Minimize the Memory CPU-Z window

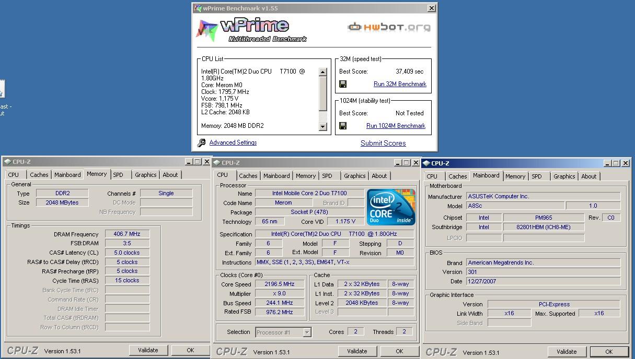pos(189,162)
